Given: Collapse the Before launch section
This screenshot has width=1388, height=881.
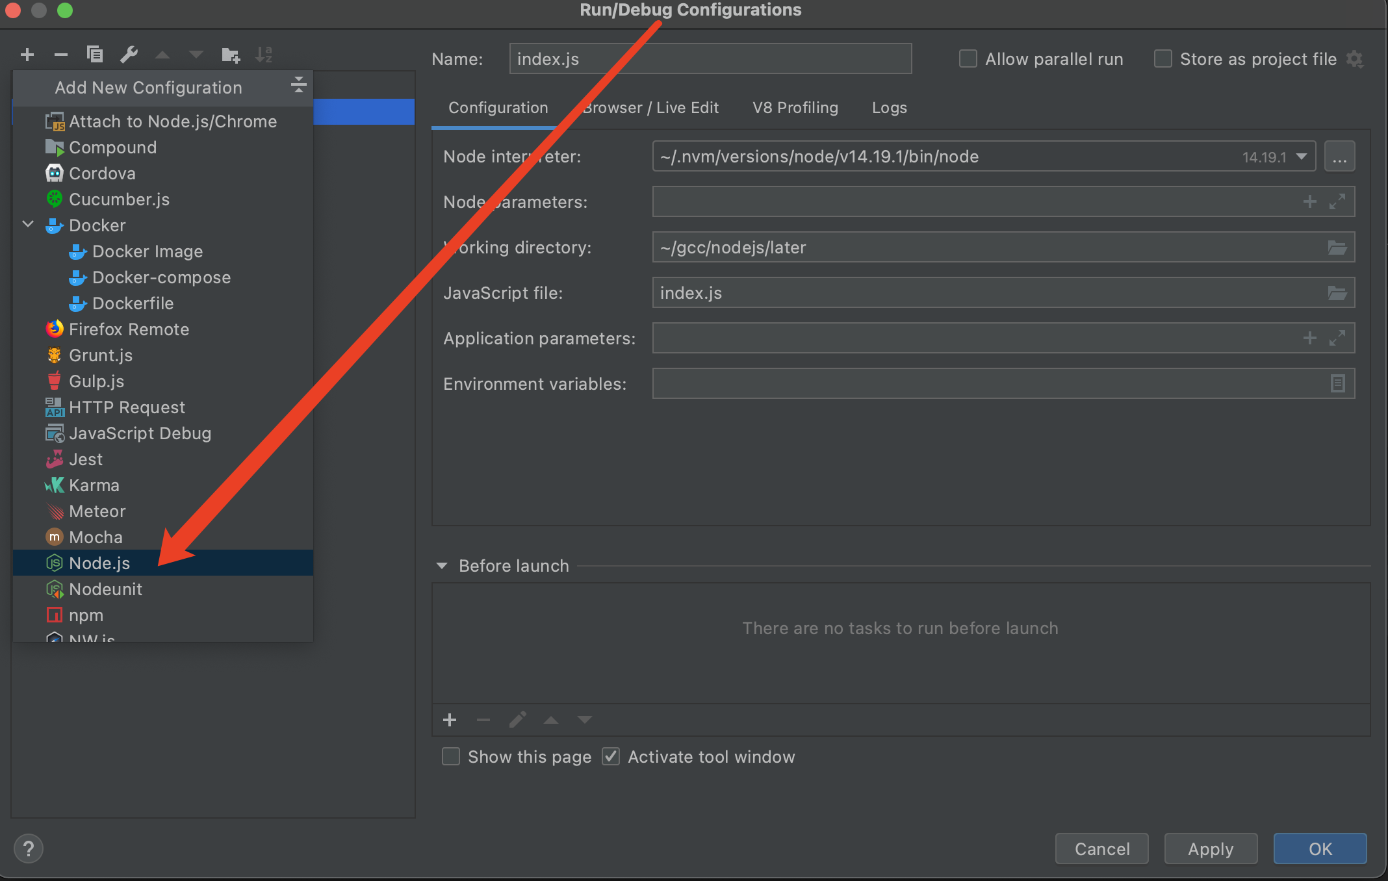Looking at the screenshot, I should pos(442,566).
